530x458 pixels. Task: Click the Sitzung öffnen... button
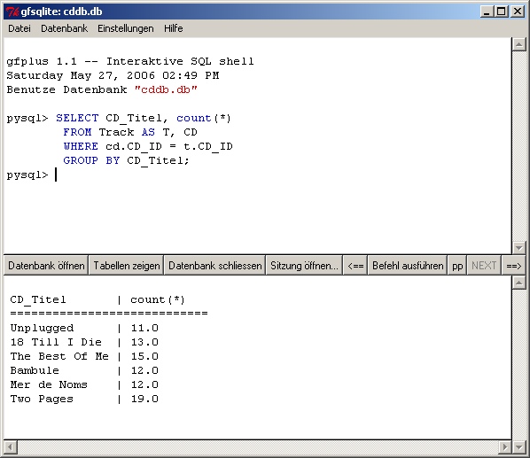click(x=304, y=266)
